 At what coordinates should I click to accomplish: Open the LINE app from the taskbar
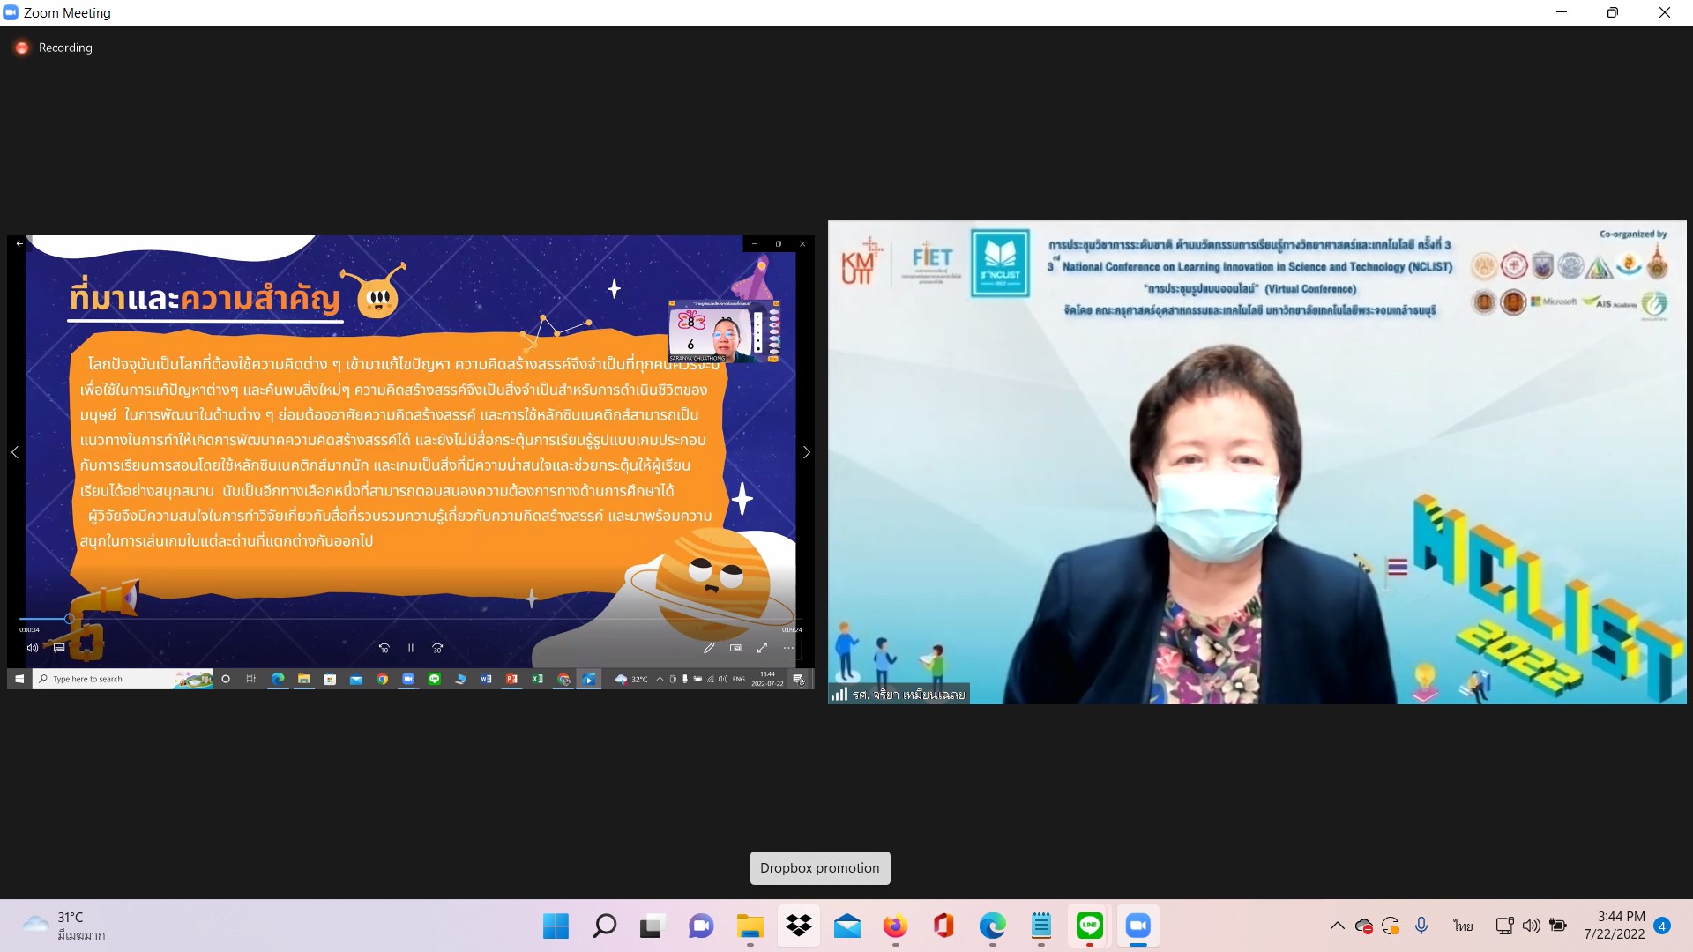point(1090,926)
